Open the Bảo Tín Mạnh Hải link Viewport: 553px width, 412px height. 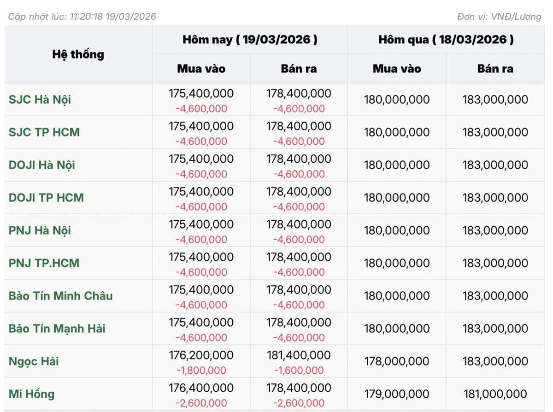(x=57, y=329)
